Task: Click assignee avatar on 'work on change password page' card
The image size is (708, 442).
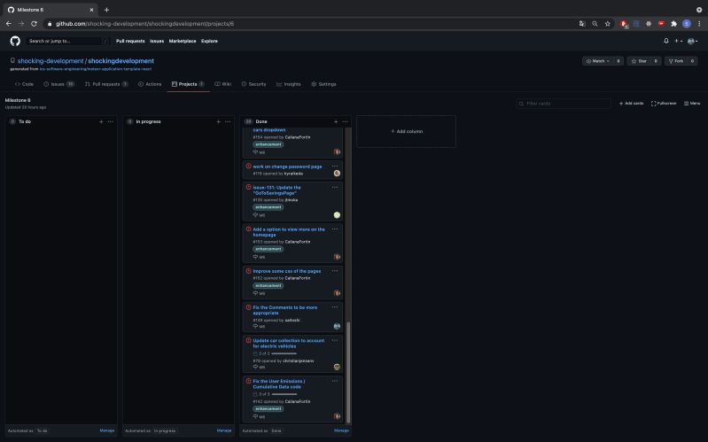Action: [337, 174]
